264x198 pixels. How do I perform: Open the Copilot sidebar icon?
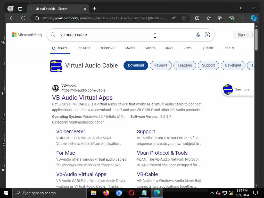[254, 18]
